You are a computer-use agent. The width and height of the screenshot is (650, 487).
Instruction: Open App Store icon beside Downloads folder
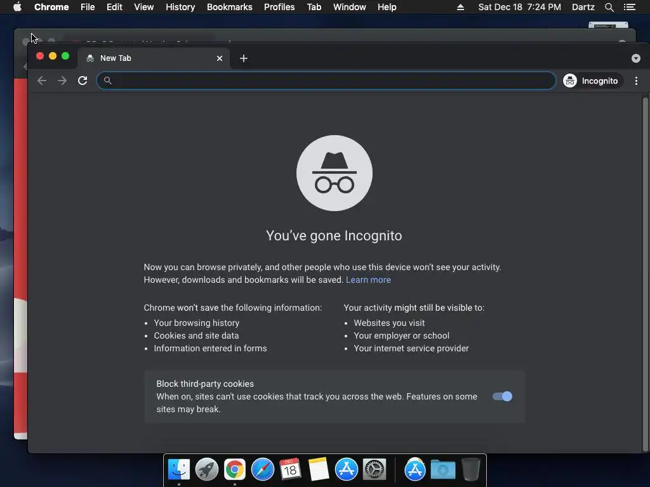click(415, 469)
